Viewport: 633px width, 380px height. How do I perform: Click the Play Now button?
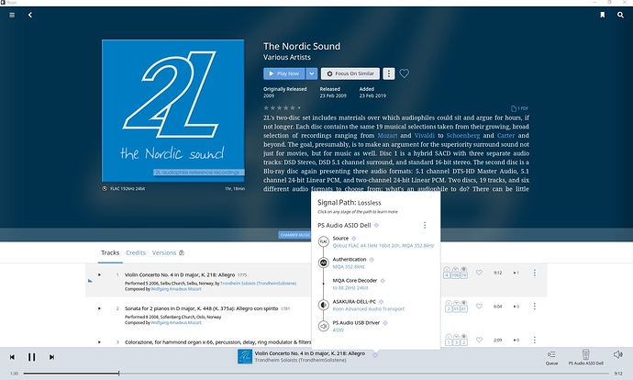click(284, 73)
